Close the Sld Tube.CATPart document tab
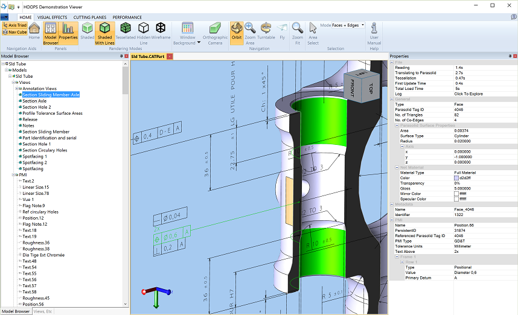This screenshot has width=518, height=315. (x=170, y=56)
